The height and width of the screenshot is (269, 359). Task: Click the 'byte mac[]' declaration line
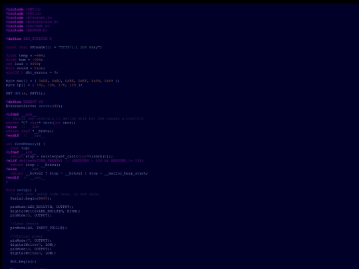tap(62, 81)
